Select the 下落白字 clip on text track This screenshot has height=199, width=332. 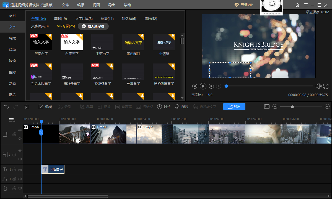point(53,169)
